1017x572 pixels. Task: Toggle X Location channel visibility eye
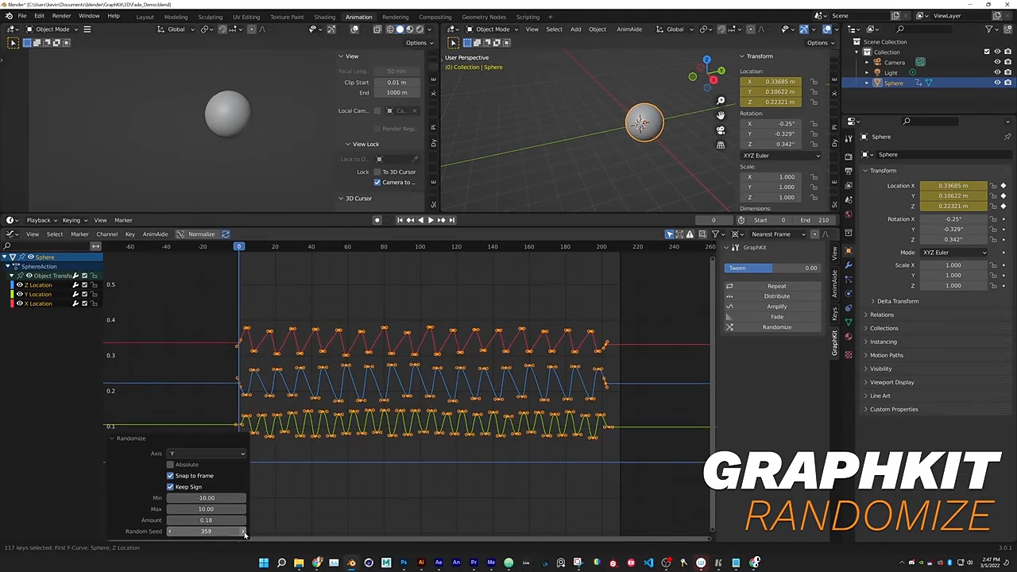pyautogui.click(x=20, y=303)
